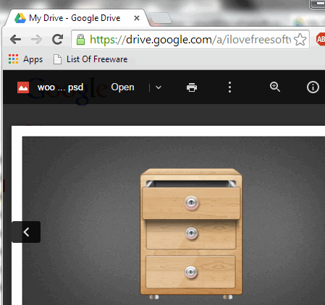This screenshot has width=325, height=305.
Task: Click the wooden drawer cabinet preview image
Action: [191, 233]
